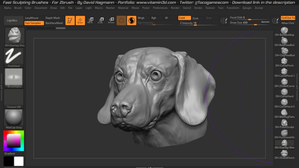This screenshot has height=168, width=299.
Task: Activate the Draw mode icon
Action: pos(80,21)
